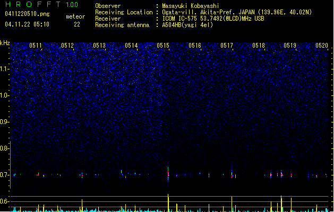Click the 0511 time marker
Viewport: 334px width, 212px height.
pyautogui.click(x=36, y=46)
